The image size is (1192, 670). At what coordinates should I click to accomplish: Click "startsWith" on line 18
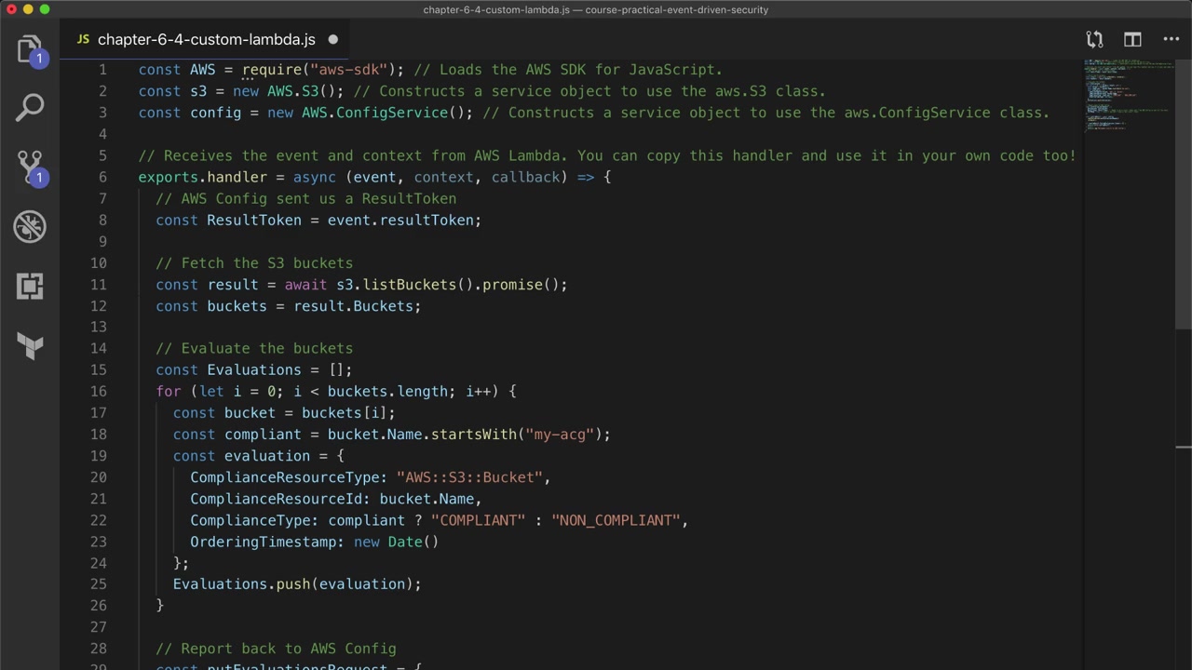[473, 435]
